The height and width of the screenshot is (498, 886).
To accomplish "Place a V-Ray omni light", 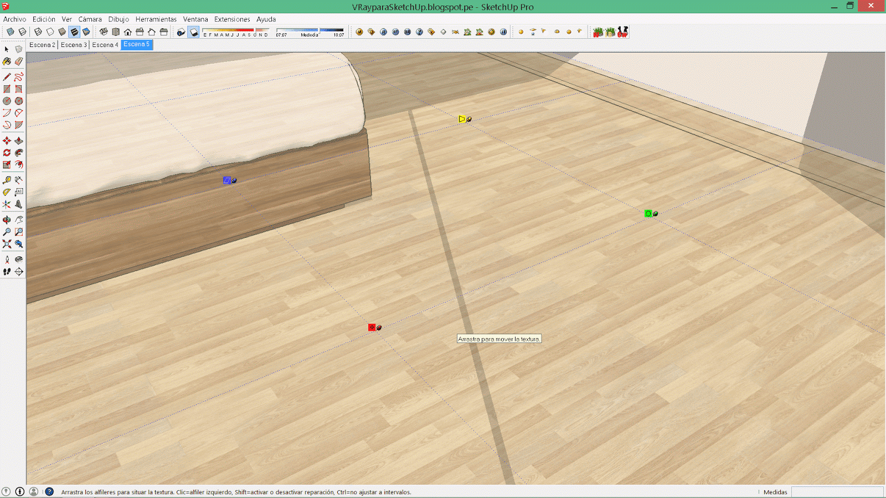I will pyautogui.click(x=521, y=32).
